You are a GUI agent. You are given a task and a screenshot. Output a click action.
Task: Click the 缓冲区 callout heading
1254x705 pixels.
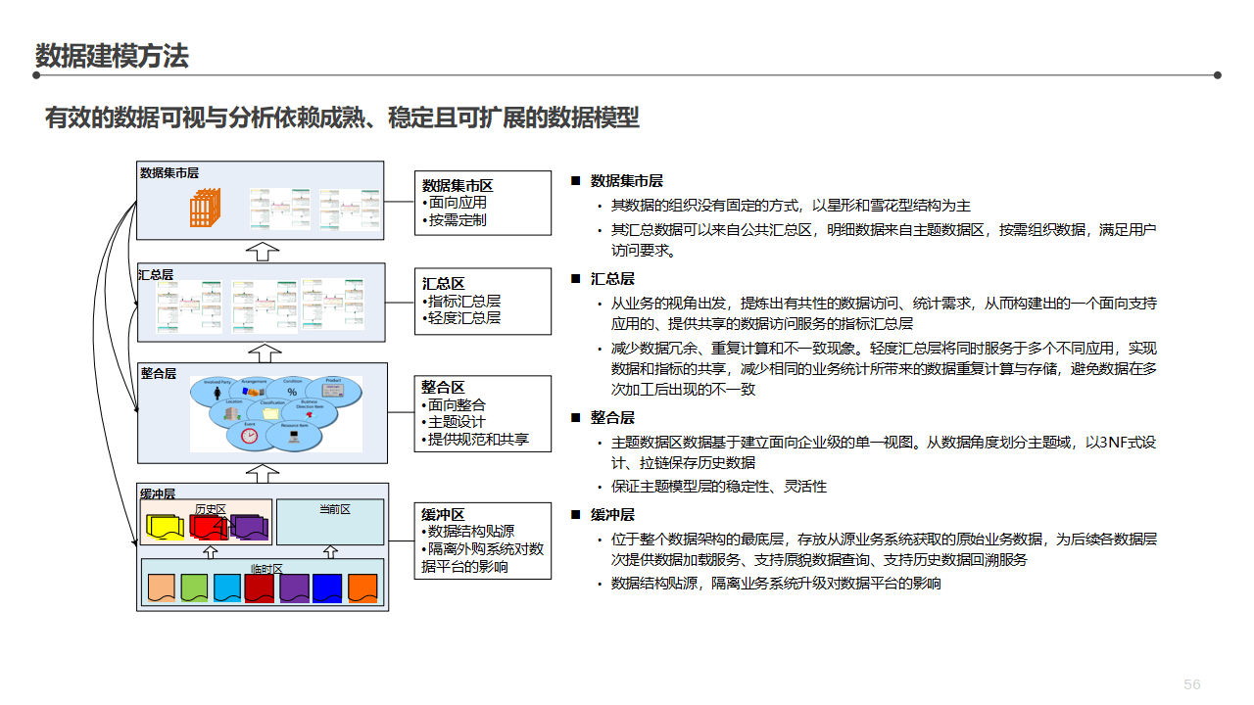pos(443,515)
